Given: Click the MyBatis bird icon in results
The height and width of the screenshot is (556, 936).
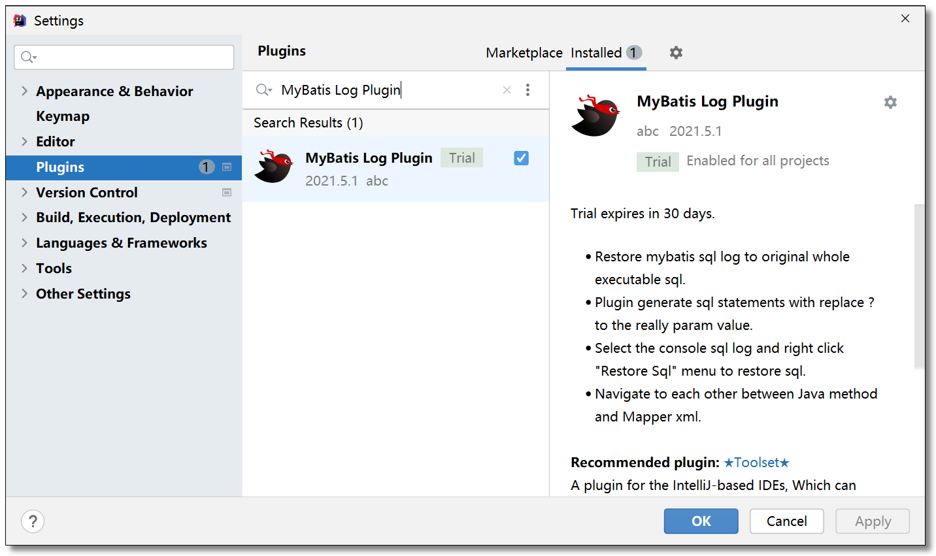Looking at the screenshot, I should tap(274, 167).
